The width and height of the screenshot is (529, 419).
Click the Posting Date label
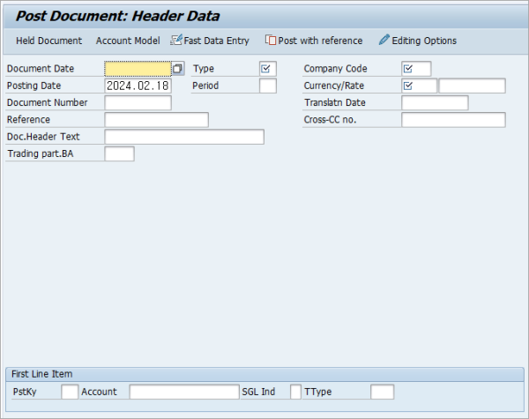click(34, 86)
